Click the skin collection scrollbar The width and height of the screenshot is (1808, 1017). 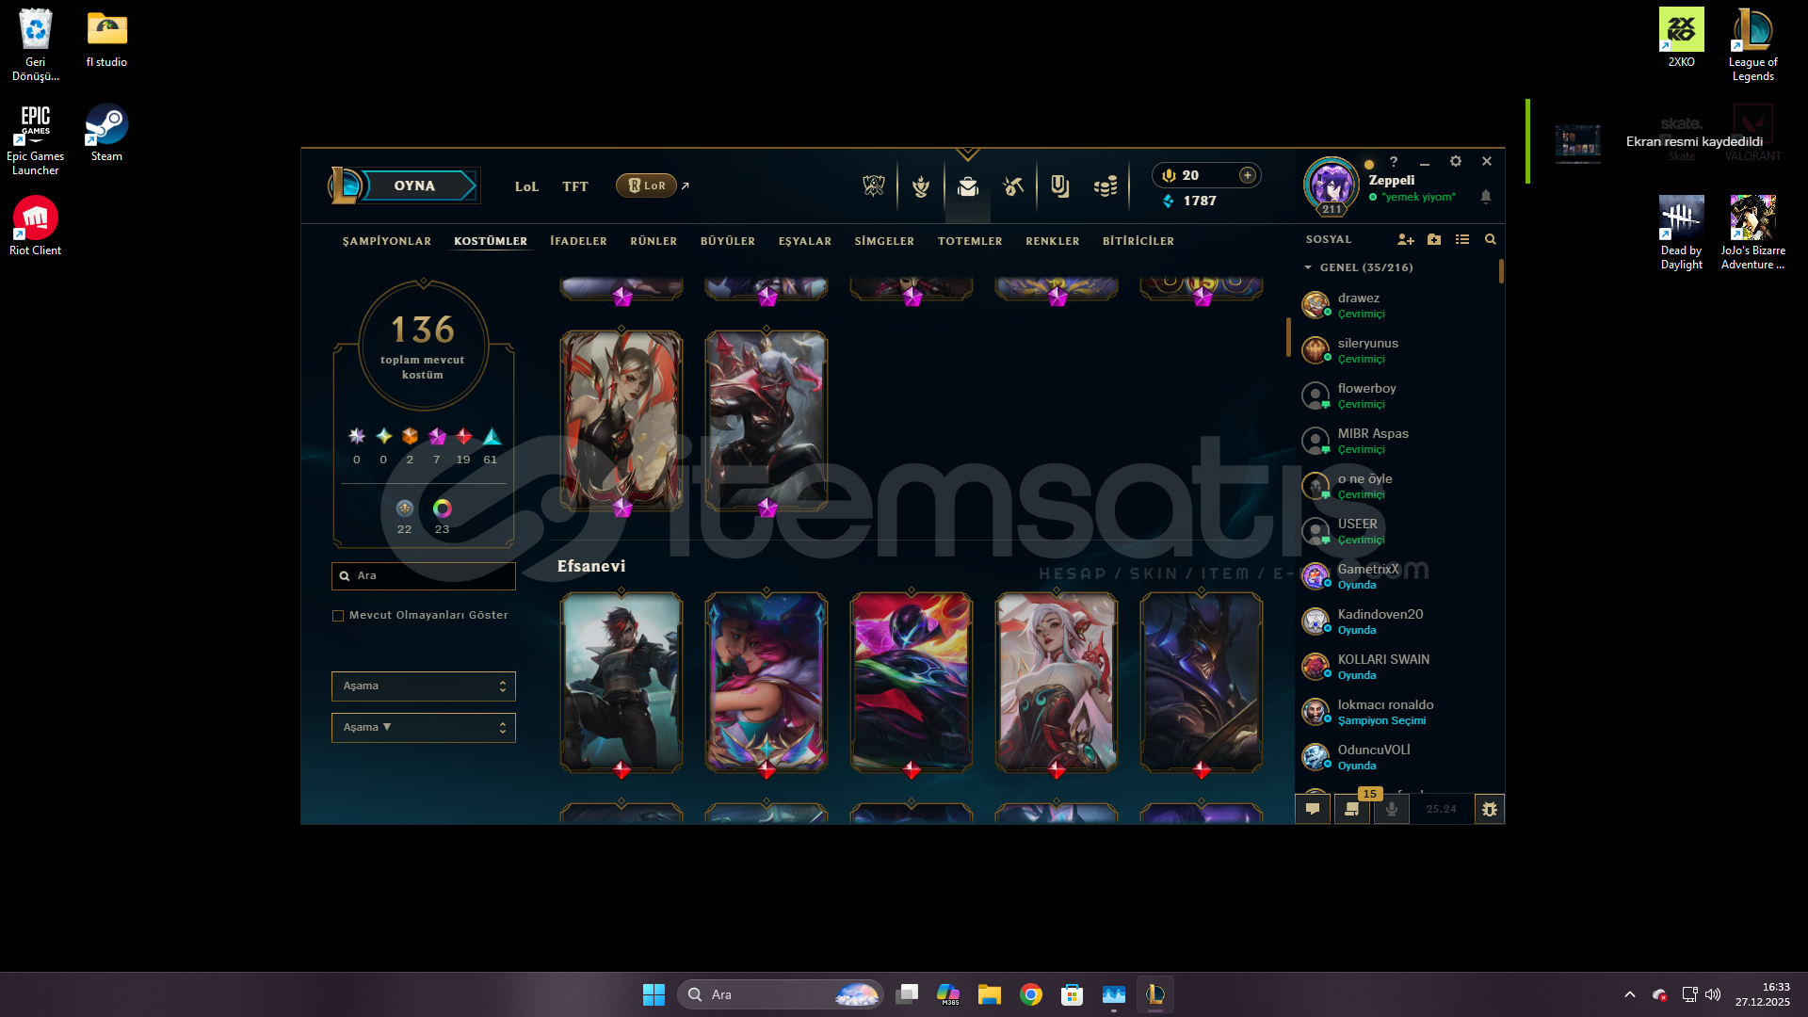pyautogui.click(x=1288, y=337)
